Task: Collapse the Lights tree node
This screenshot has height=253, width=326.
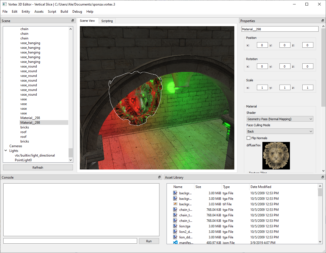Action: pos(6,150)
